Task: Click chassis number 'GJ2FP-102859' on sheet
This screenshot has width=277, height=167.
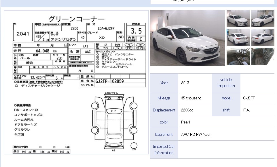Action: [x=109, y=81]
